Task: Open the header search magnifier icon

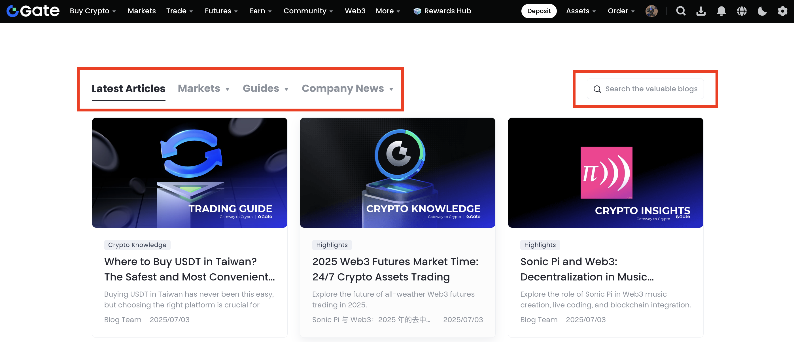Action: tap(681, 11)
